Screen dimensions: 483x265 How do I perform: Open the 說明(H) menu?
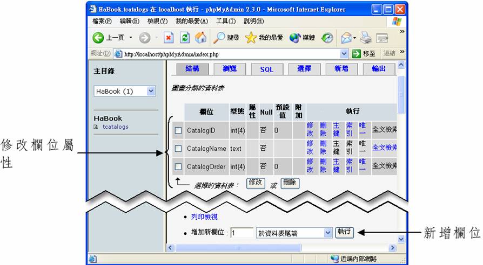pyautogui.click(x=254, y=21)
